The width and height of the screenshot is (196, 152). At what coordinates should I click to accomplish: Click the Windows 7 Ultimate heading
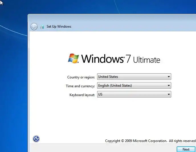[121, 59]
